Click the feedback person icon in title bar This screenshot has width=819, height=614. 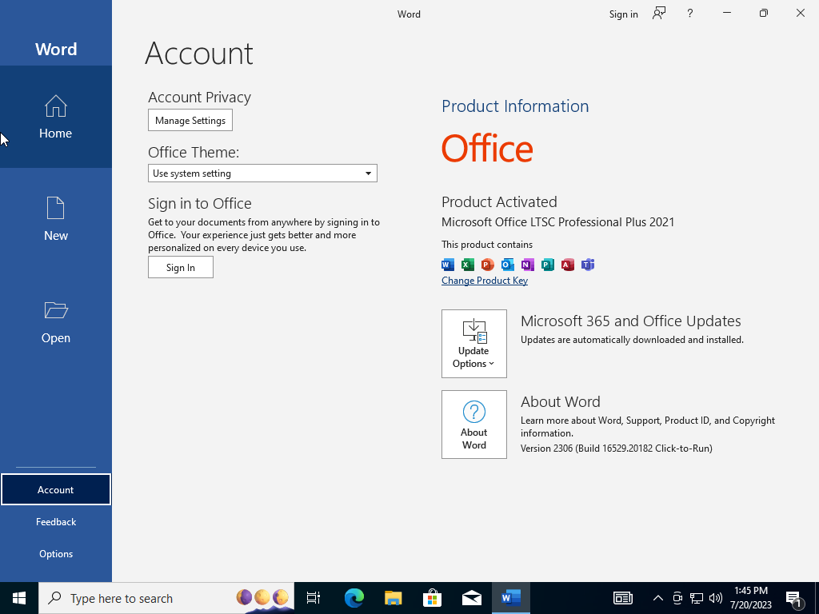pos(659,14)
